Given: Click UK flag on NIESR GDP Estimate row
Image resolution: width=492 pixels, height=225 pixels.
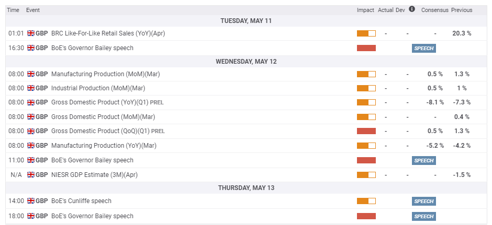Looking at the screenshot, I should point(31,175).
